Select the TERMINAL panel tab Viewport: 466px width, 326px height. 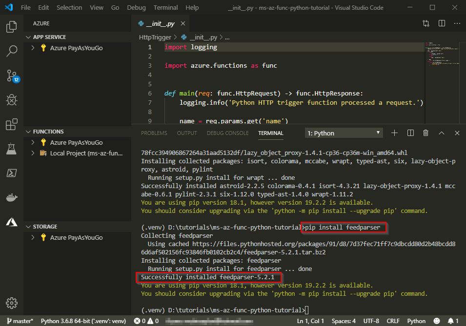pyautogui.click(x=271, y=133)
